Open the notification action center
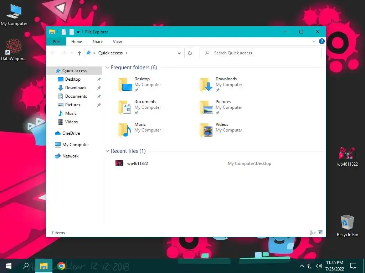The width and height of the screenshot is (365, 273). pyautogui.click(x=353, y=266)
